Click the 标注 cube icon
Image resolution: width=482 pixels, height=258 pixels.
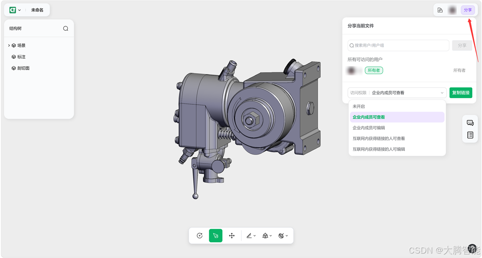[13, 57]
